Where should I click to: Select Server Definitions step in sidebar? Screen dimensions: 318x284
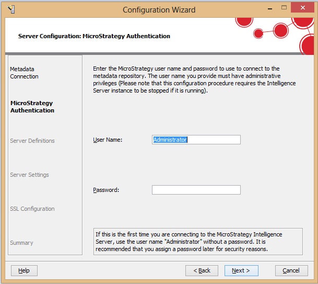tap(32, 141)
